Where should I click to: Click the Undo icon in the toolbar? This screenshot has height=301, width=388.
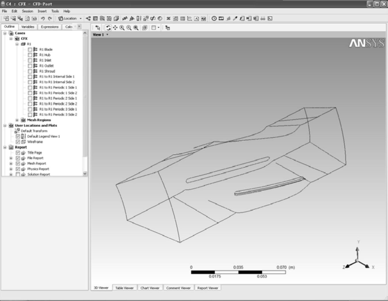pyautogui.click(x=43, y=18)
